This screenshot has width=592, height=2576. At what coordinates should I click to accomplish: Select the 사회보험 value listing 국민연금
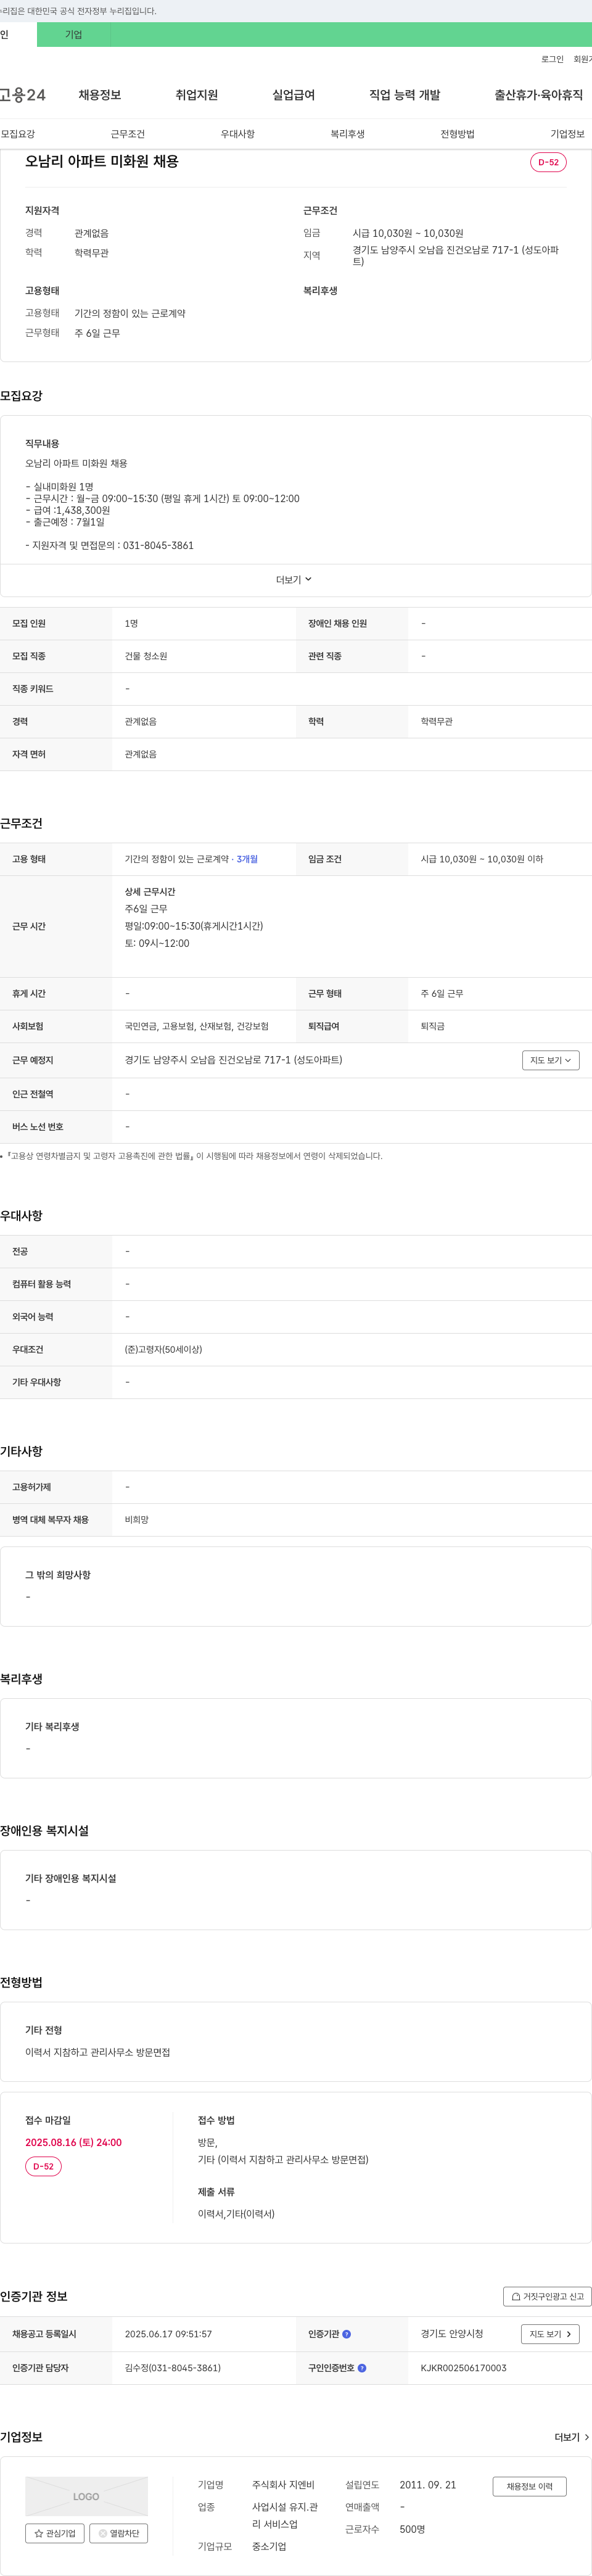coord(197,1026)
